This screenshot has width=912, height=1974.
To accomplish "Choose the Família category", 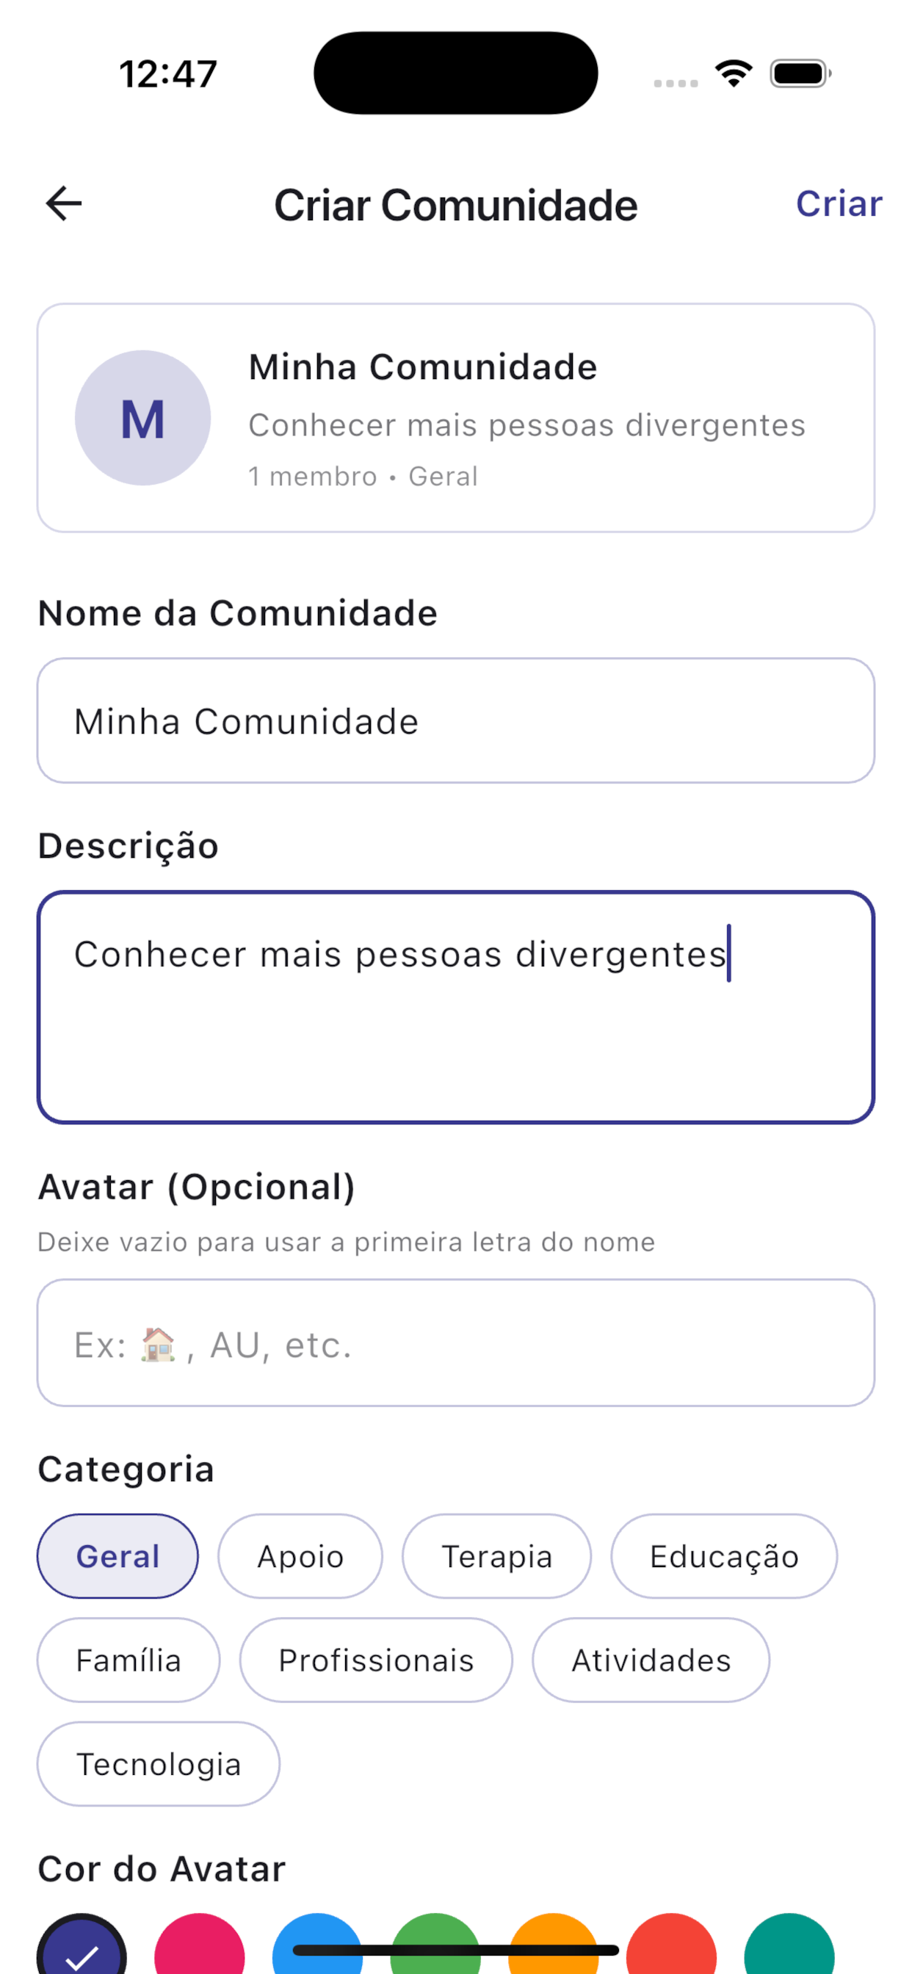I will point(129,1660).
